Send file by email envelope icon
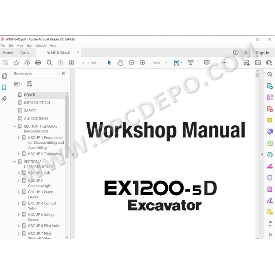This screenshot has width=275, height=275. pyautogui.click(x=258, y=62)
